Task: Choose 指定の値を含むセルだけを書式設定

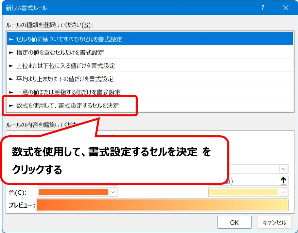Action: click(x=60, y=52)
